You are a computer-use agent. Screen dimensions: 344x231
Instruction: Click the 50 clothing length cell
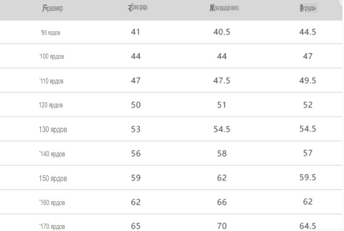tap(136, 105)
